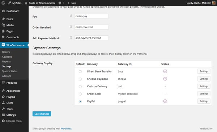Click PayPal enabled status checkmark icon
The width and height of the screenshot is (217, 132).
(165, 101)
